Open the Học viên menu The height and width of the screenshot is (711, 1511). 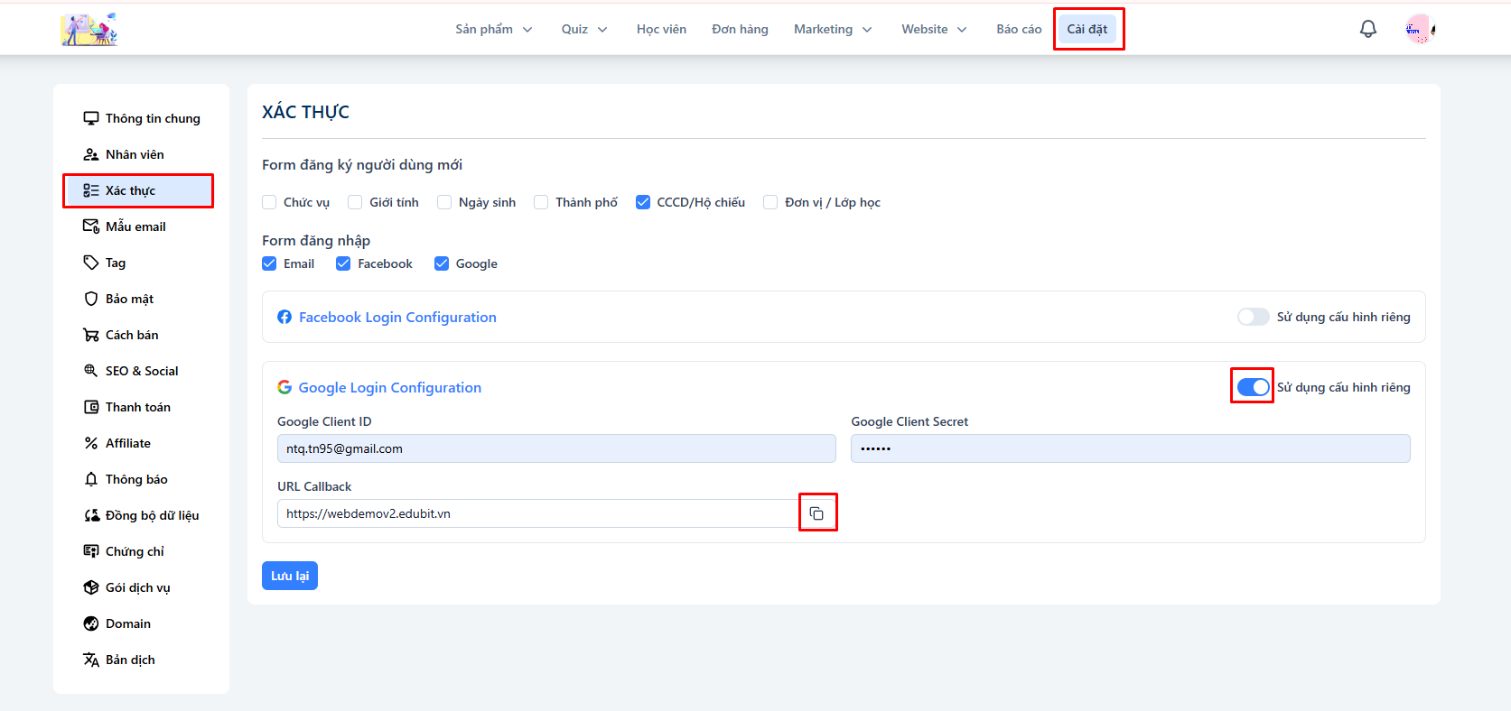click(661, 29)
